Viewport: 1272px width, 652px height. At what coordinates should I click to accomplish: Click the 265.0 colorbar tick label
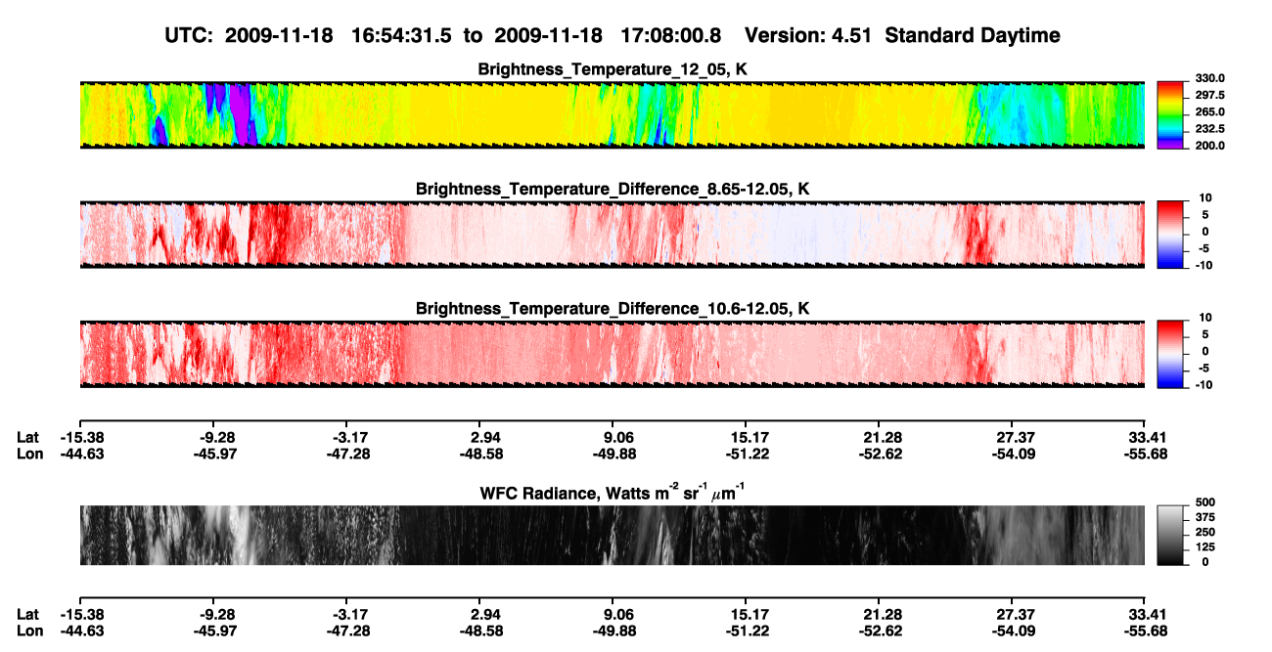pyautogui.click(x=1210, y=112)
